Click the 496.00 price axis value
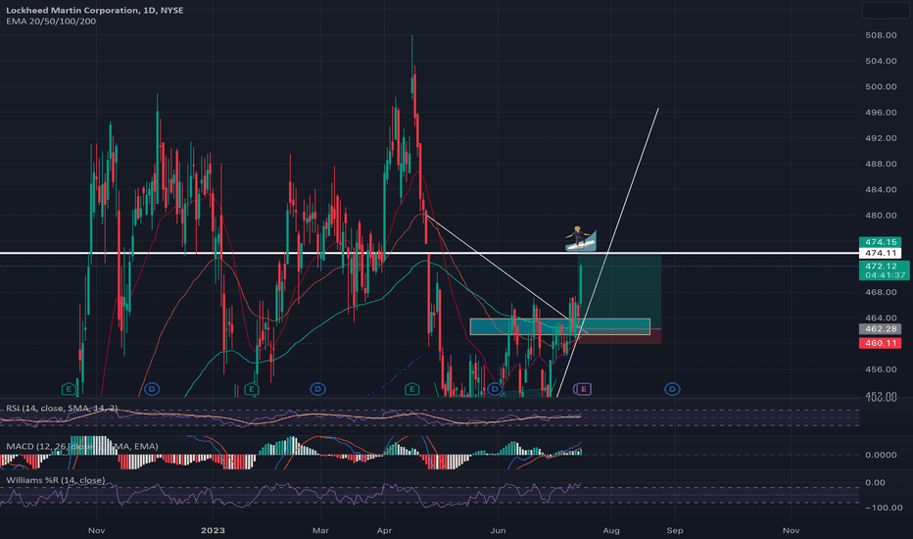The image size is (913, 539). [x=881, y=113]
